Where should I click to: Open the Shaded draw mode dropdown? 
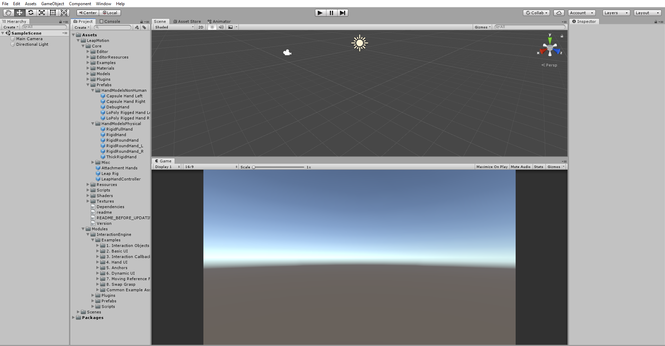coord(173,27)
